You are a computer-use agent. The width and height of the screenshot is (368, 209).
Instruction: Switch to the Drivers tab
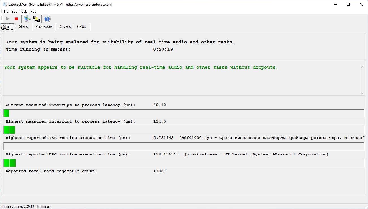[x=65, y=26]
